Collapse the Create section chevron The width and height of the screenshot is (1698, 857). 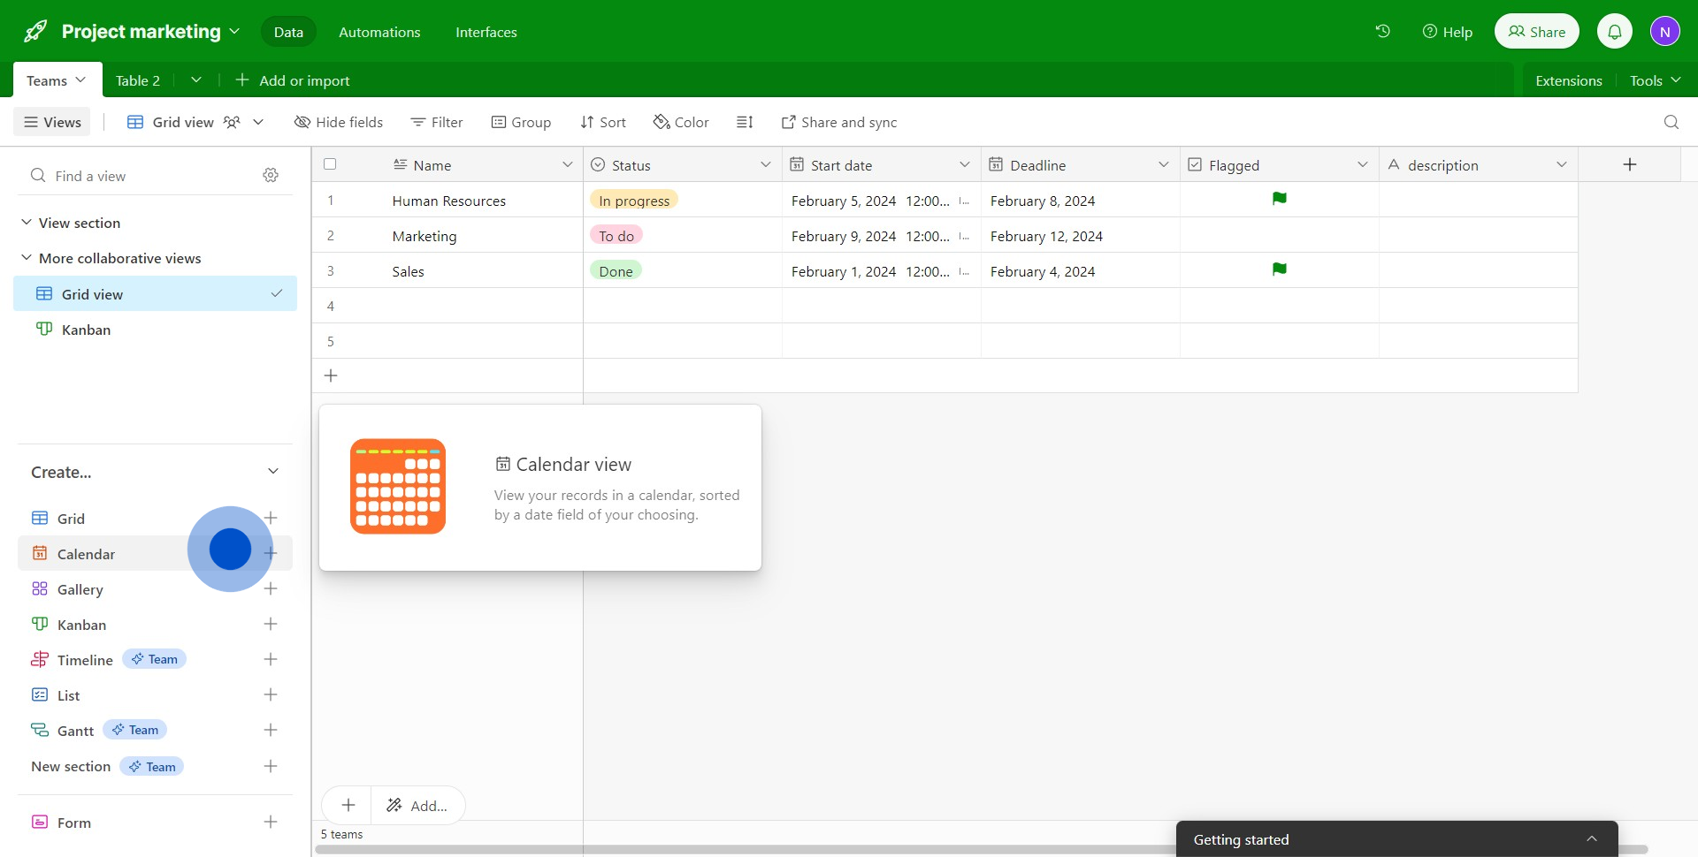(273, 472)
